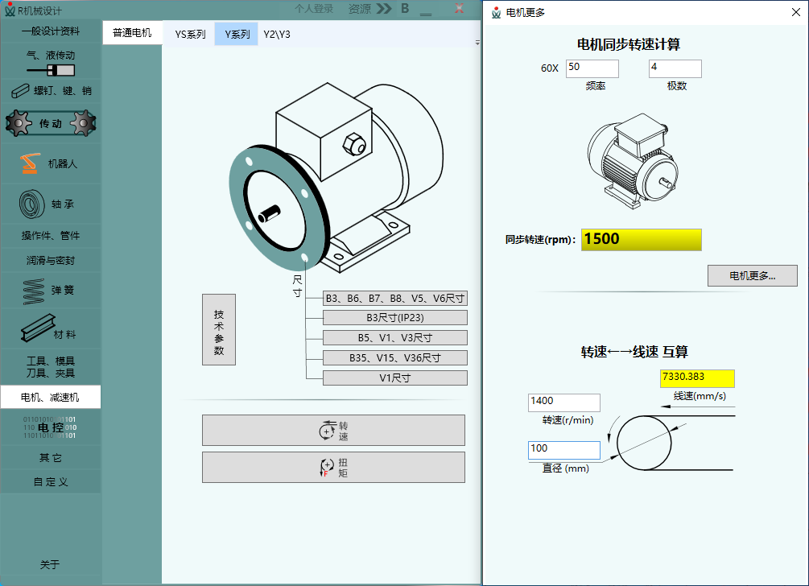
Task: Click the 扭矩 torque button
Action: pos(333,468)
